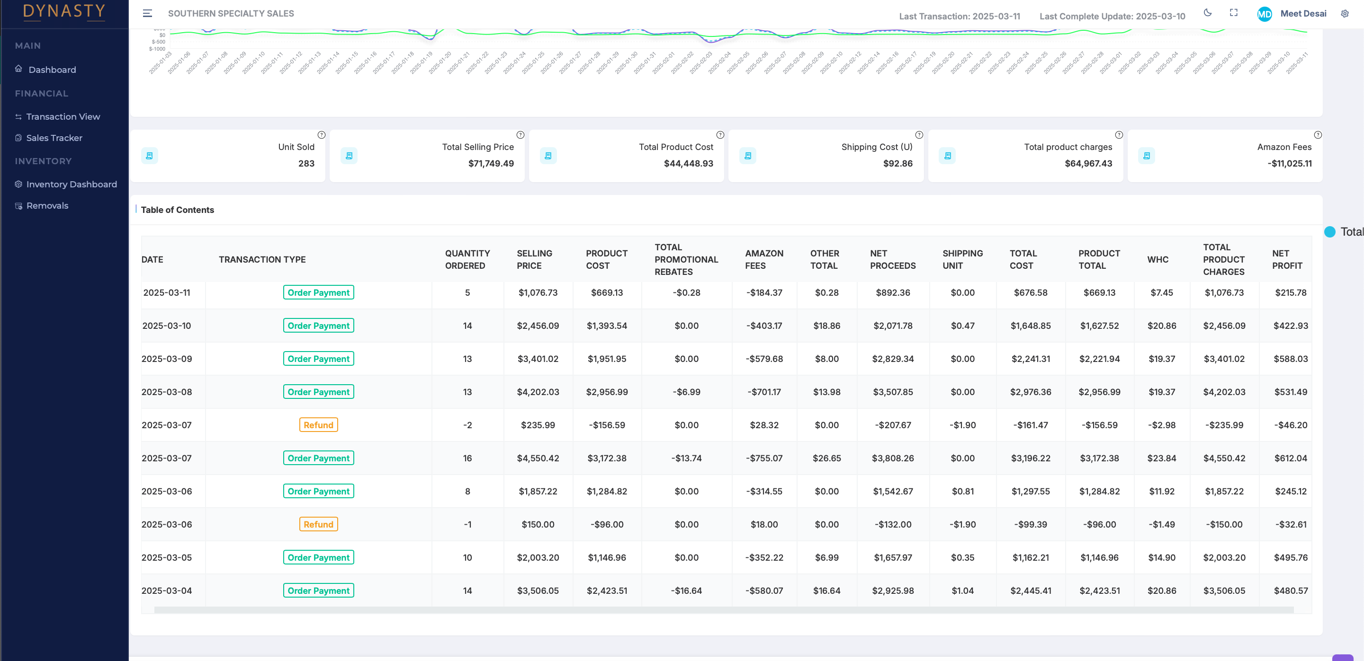This screenshot has height=661, width=1364.
Task: Click the Dashboard home icon
Action: coord(18,69)
